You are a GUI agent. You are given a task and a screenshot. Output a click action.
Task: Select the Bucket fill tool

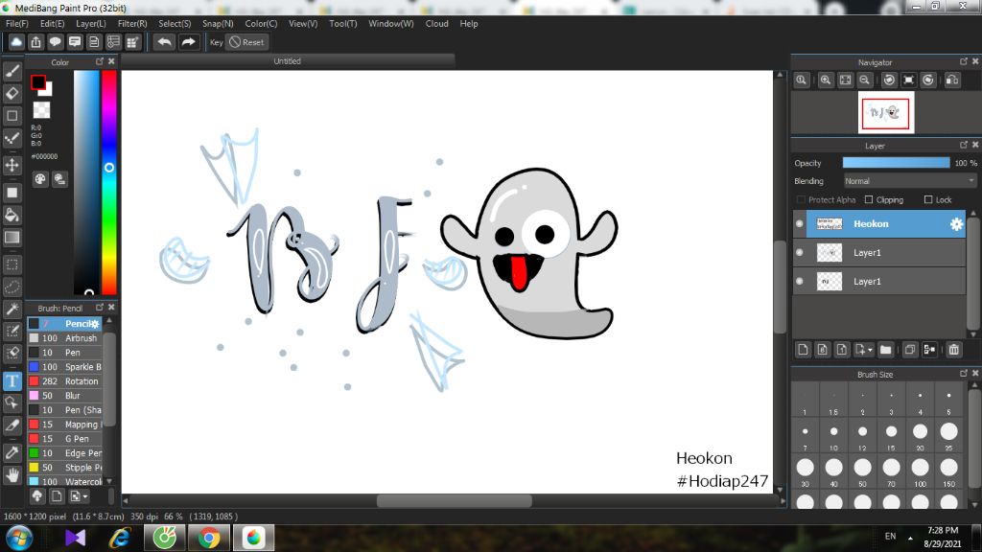click(12, 216)
